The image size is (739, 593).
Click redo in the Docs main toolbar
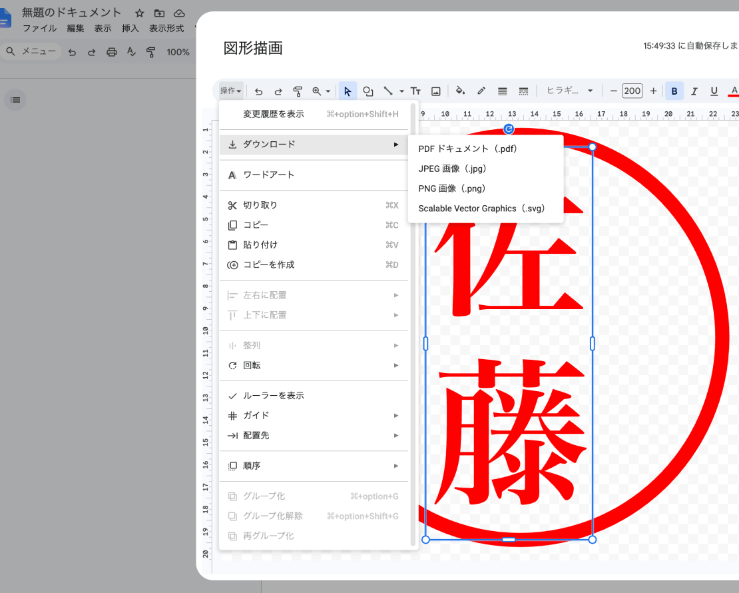(x=92, y=52)
